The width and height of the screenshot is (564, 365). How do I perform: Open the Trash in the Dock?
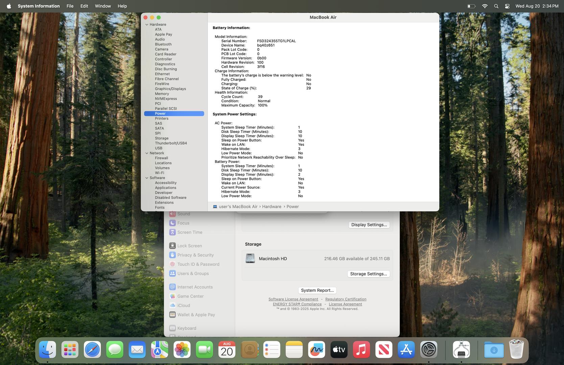pos(516,349)
